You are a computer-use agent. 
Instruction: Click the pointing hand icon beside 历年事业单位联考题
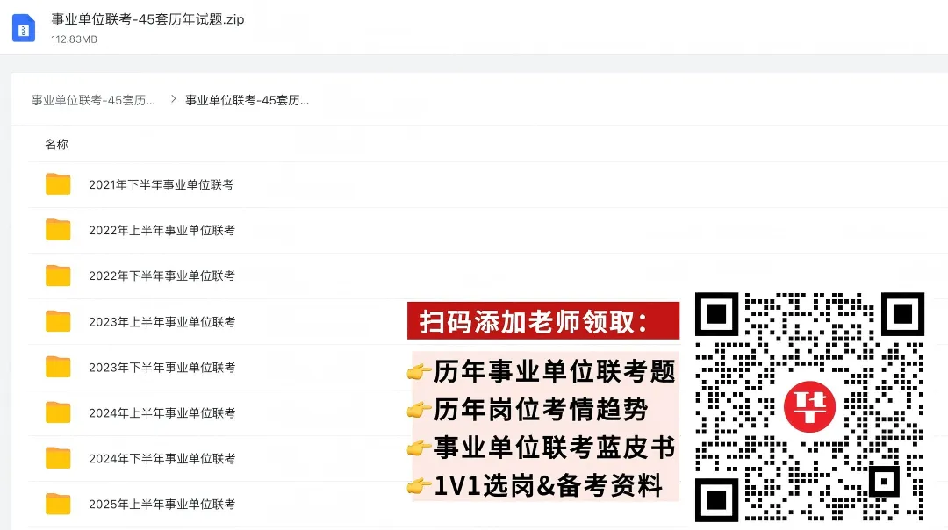(419, 372)
